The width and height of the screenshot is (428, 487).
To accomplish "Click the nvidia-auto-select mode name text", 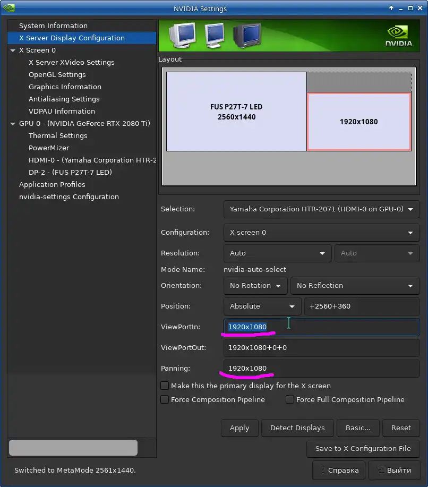I will [x=255, y=269].
